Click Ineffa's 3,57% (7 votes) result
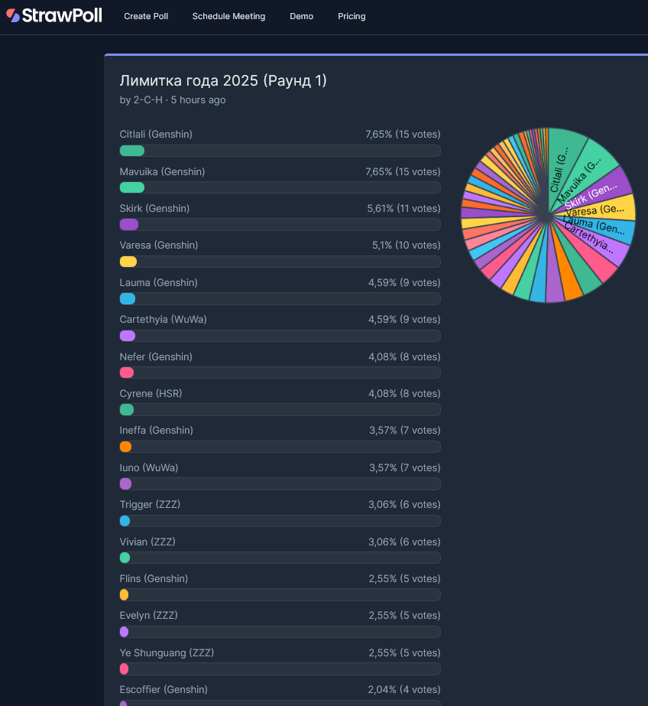The image size is (648, 706). coord(405,431)
